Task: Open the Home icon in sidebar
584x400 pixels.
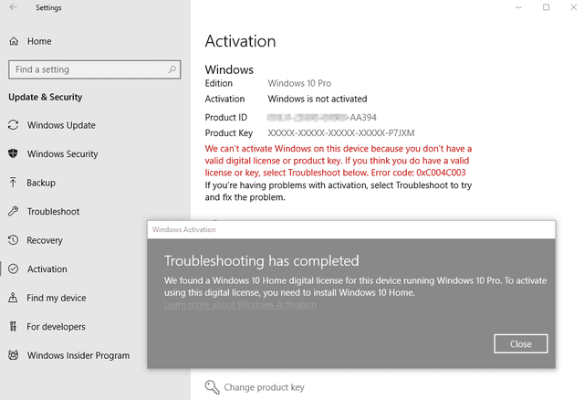Action: point(14,41)
